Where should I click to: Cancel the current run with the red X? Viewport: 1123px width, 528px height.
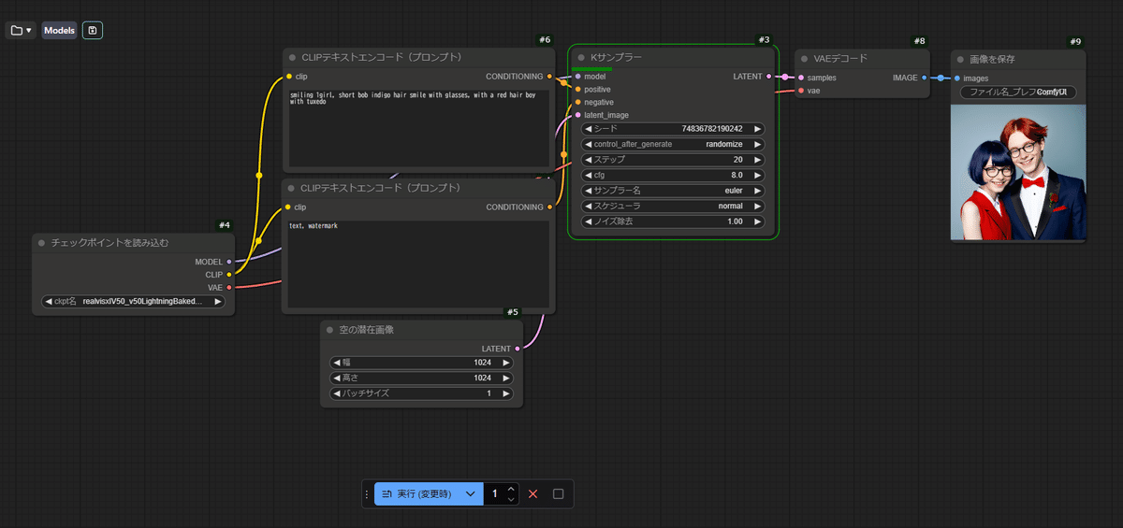point(532,493)
